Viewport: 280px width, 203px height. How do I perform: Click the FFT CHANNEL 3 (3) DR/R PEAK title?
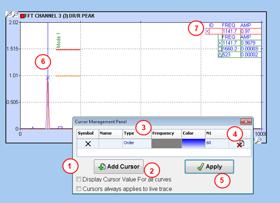(59, 16)
